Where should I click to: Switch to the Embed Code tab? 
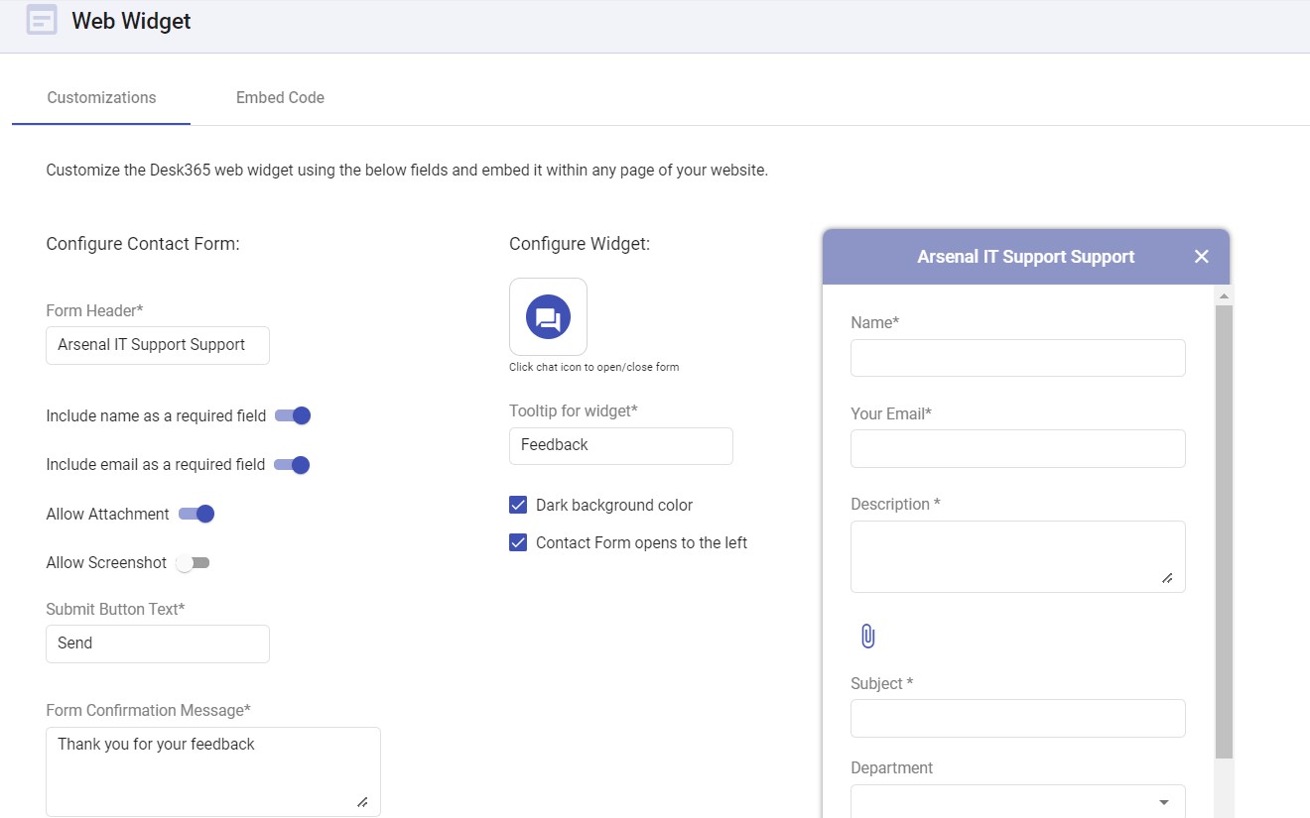(280, 97)
